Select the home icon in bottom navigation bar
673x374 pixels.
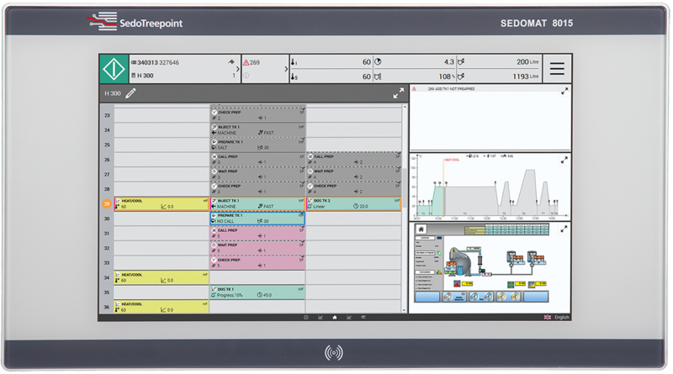335,318
